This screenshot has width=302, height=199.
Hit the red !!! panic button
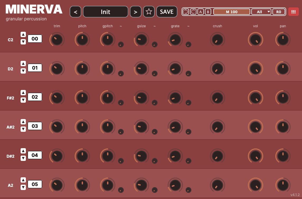(293, 12)
